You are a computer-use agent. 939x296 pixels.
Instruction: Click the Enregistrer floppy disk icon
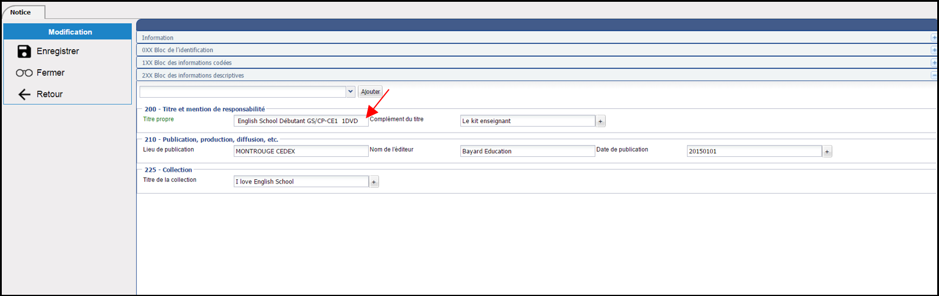pyautogui.click(x=24, y=52)
